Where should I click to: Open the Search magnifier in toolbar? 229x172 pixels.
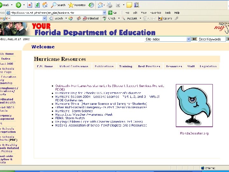coord(58,5)
